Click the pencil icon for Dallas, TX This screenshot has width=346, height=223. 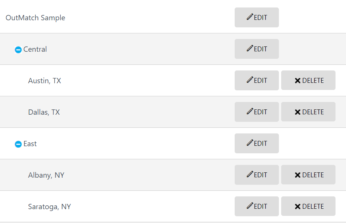coord(250,111)
